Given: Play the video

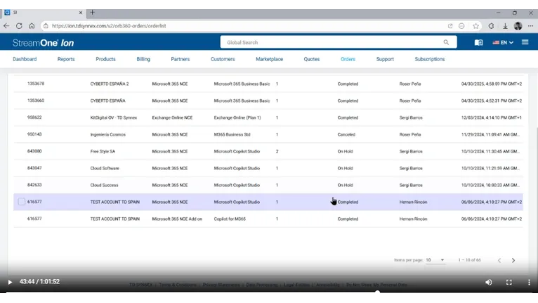Looking at the screenshot, I should (x=10, y=282).
